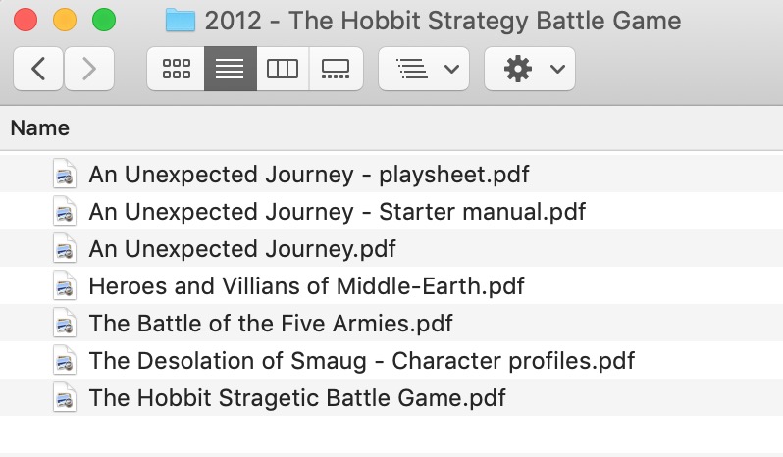
Task: Sort files by Name column header
Action: point(40,127)
